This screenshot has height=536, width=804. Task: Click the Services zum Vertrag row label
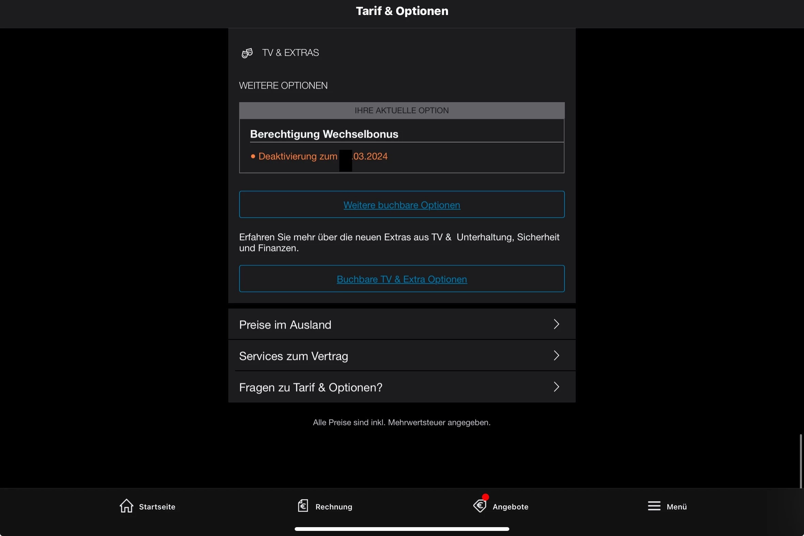click(x=293, y=356)
